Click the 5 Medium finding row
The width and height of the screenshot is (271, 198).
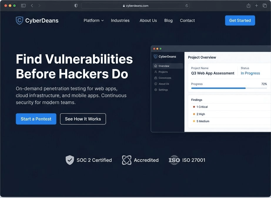coord(231,121)
